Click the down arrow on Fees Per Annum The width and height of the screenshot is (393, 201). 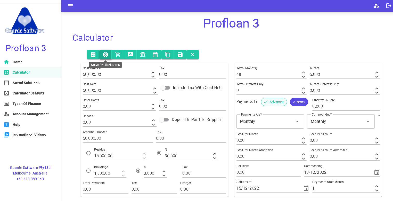tap(377, 143)
